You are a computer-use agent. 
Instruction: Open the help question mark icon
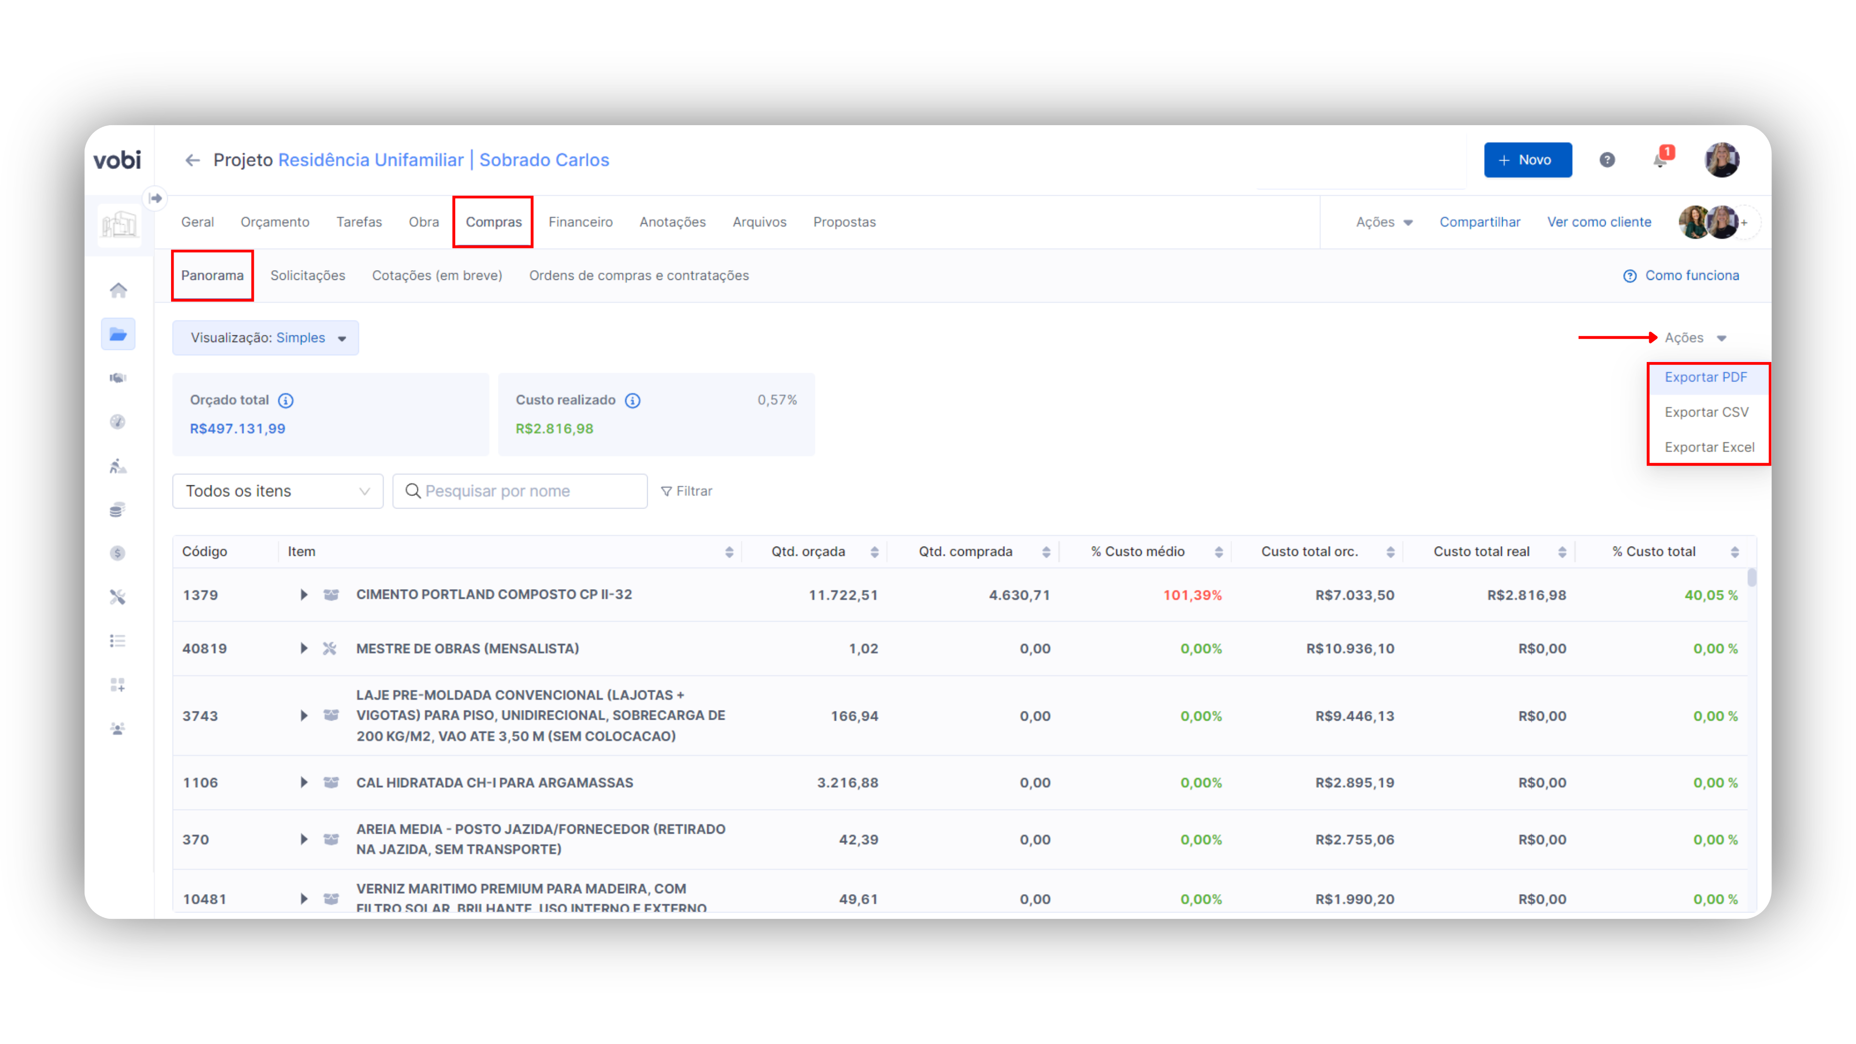pos(1607,160)
